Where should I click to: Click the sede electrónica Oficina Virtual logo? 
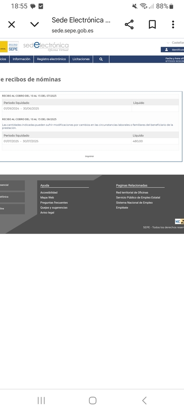(46, 46)
